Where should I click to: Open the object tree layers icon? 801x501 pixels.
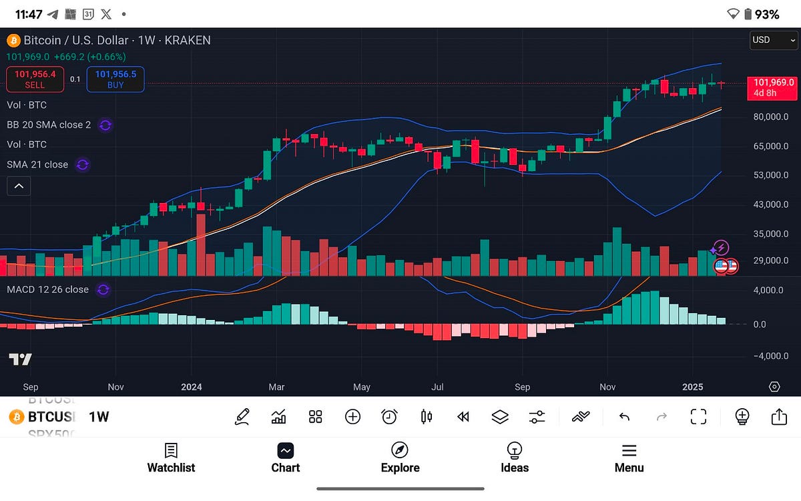[x=499, y=416]
